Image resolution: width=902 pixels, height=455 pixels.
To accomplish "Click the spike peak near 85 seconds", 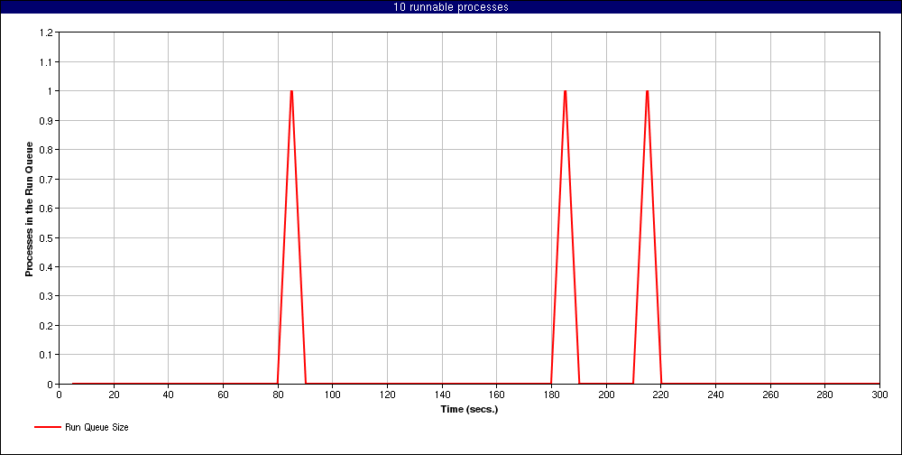I will click(291, 91).
